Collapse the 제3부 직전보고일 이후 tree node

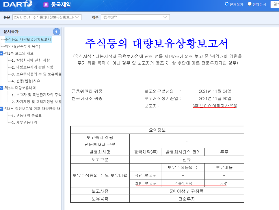coord(2,109)
